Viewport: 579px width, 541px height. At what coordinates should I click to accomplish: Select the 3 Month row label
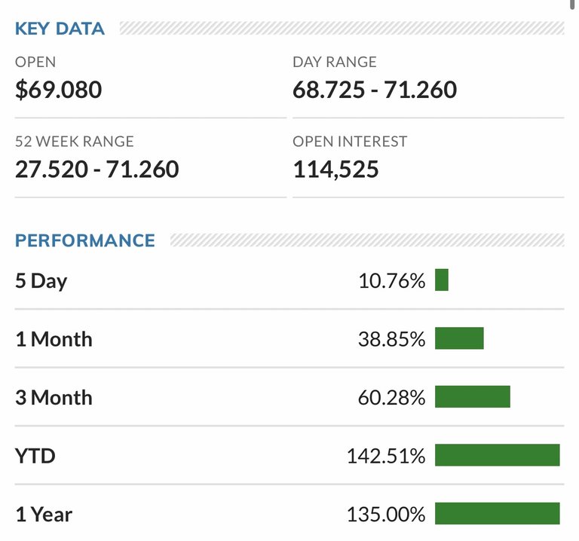(x=54, y=397)
